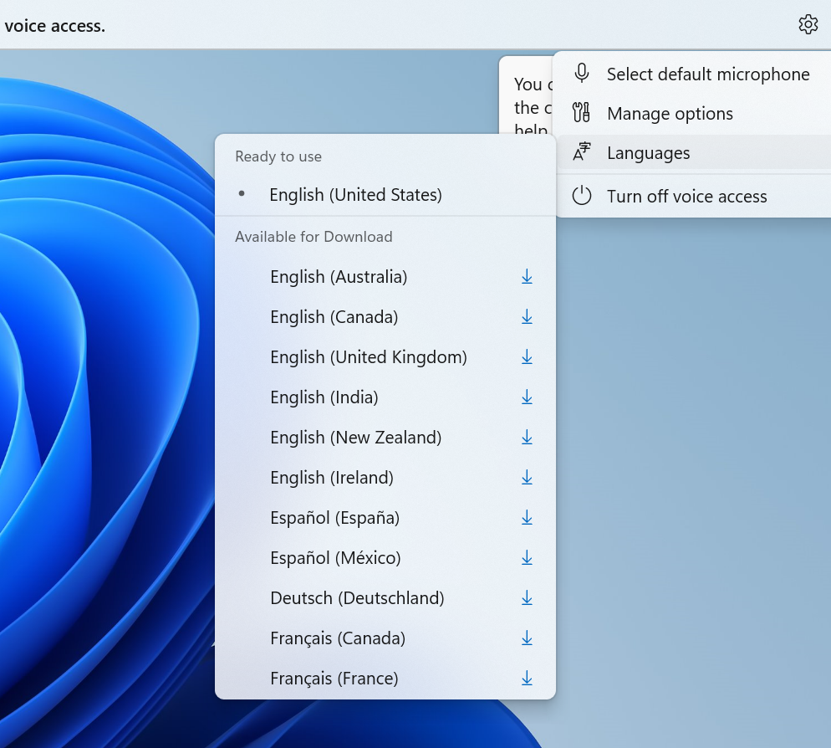Pick Deutsch (Deutschland) language label
This screenshot has width=831, height=748.
pyautogui.click(x=357, y=598)
